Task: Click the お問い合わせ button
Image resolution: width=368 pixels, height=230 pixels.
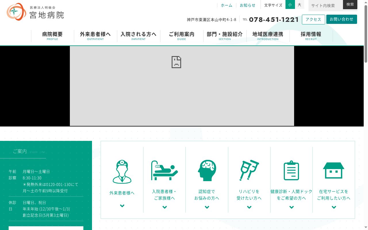Action: tap(342, 19)
